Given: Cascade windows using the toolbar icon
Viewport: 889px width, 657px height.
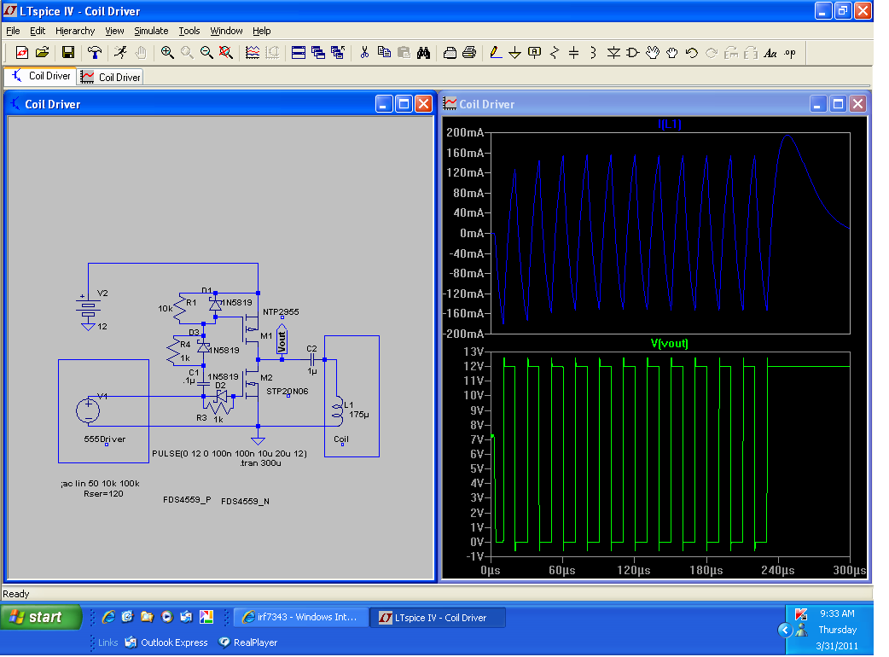Looking at the screenshot, I should coord(318,53).
